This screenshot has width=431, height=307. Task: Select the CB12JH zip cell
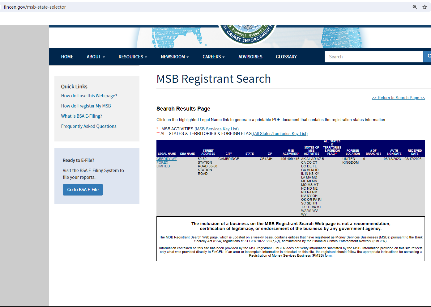pyautogui.click(x=266, y=159)
